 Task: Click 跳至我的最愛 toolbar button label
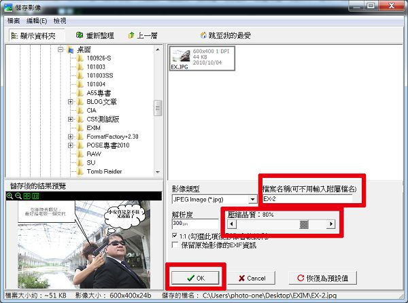click(x=230, y=35)
